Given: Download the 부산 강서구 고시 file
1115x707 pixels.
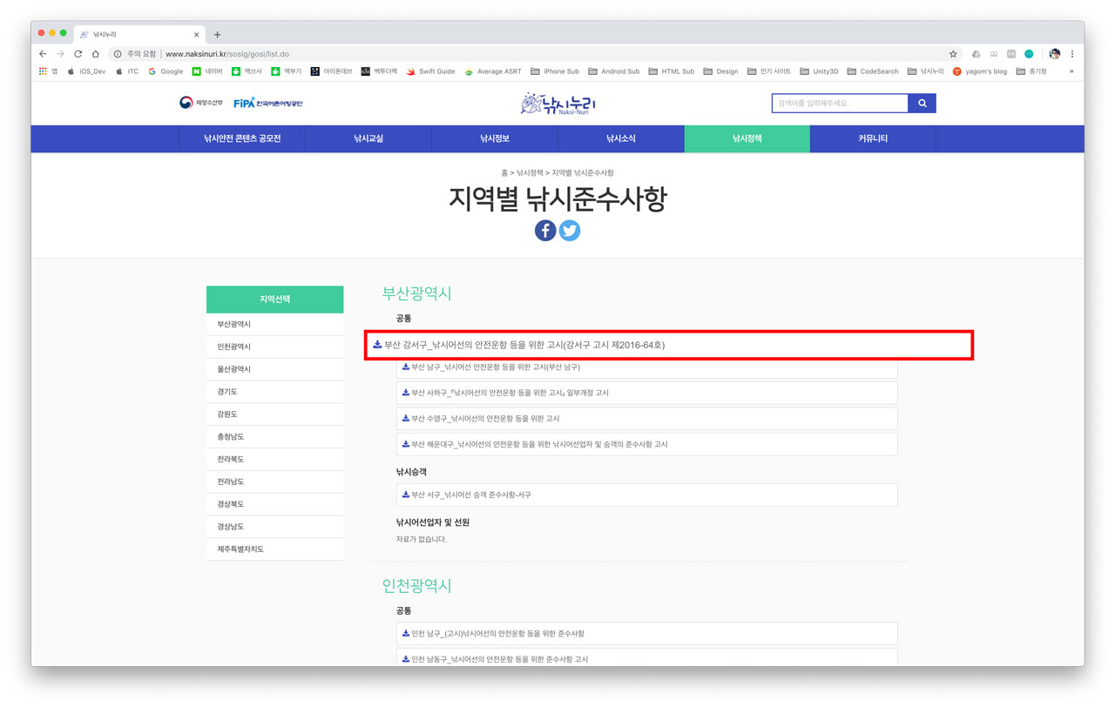Looking at the screenshot, I should (x=524, y=346).
